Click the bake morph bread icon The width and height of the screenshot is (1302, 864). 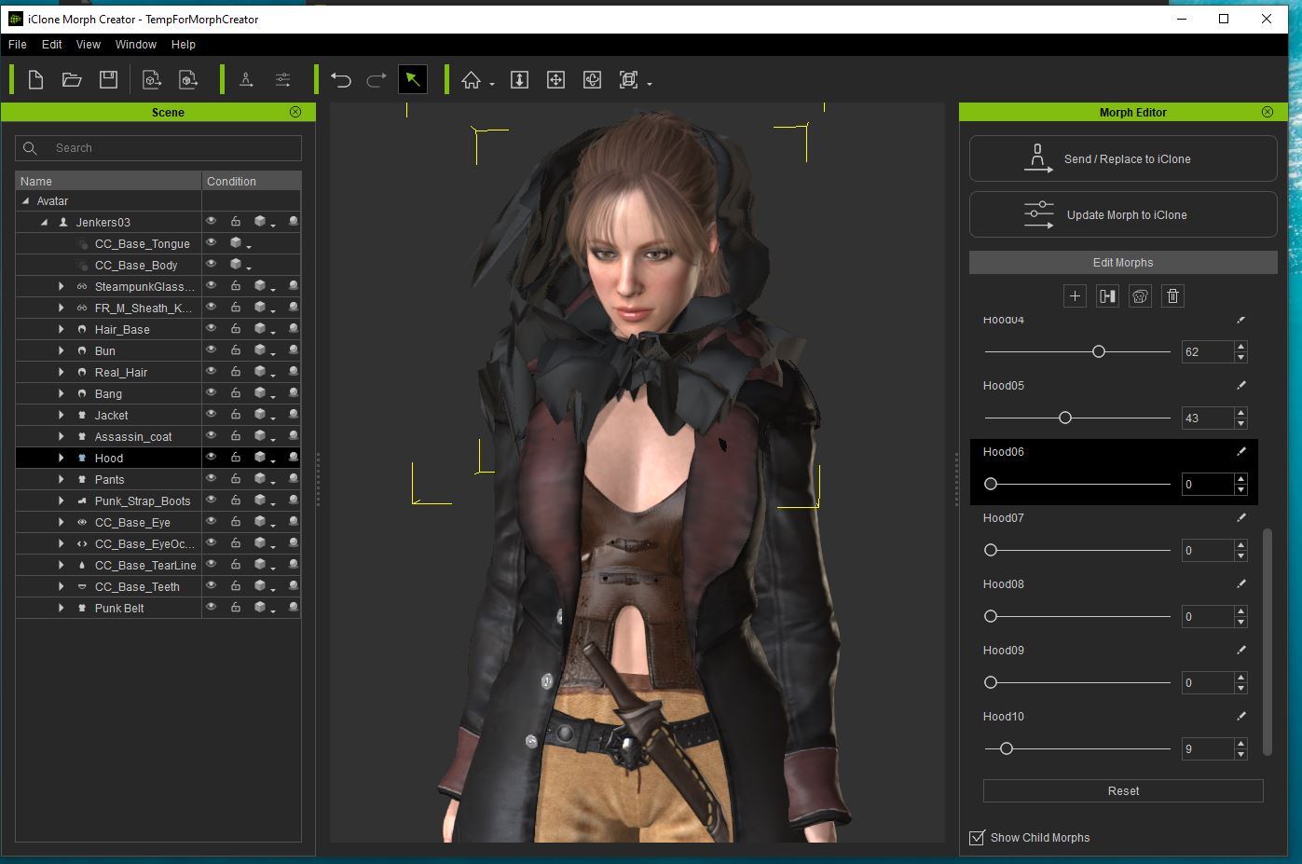(x=1140, y=296)
